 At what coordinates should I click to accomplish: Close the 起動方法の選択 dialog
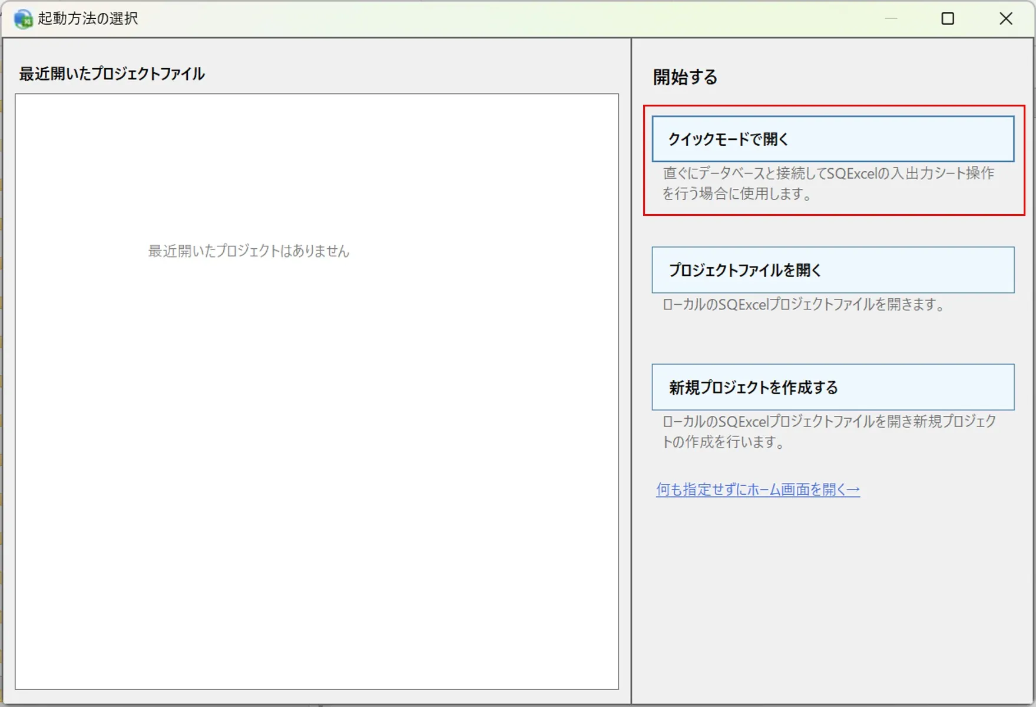[x=1006, y=19]
